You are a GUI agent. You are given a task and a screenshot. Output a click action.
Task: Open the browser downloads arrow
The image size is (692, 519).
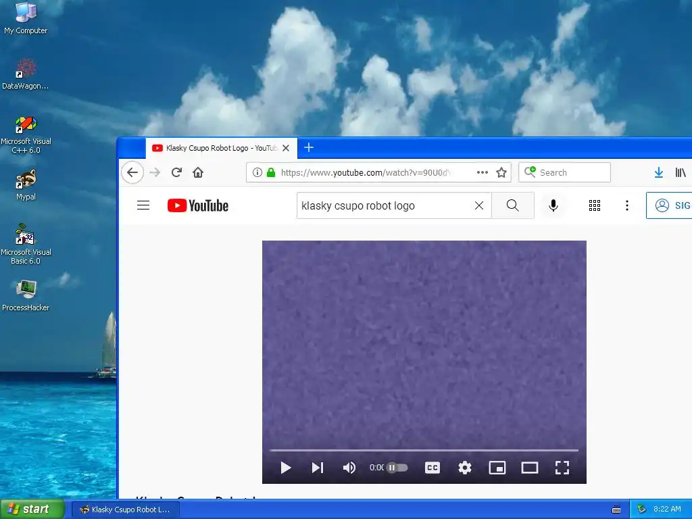point(659,172)
